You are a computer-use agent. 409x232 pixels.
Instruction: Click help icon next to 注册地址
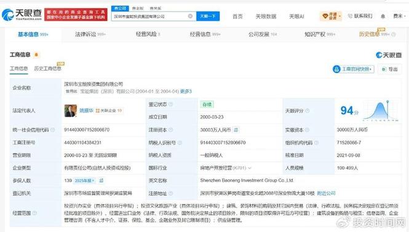[x=170, y=193]
